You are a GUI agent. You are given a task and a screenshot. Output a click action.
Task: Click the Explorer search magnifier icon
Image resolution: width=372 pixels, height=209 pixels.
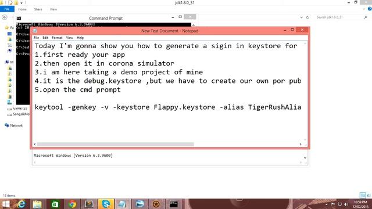366,17
